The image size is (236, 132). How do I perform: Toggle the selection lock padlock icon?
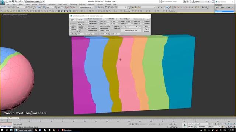click(133, 124)
